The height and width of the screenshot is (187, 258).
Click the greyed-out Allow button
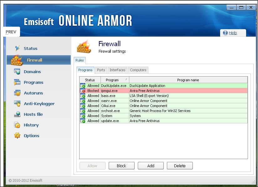coord(92,166)
